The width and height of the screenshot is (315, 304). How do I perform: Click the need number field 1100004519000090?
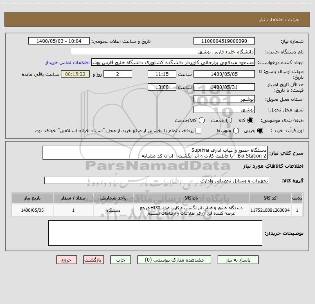pos(224,41)
